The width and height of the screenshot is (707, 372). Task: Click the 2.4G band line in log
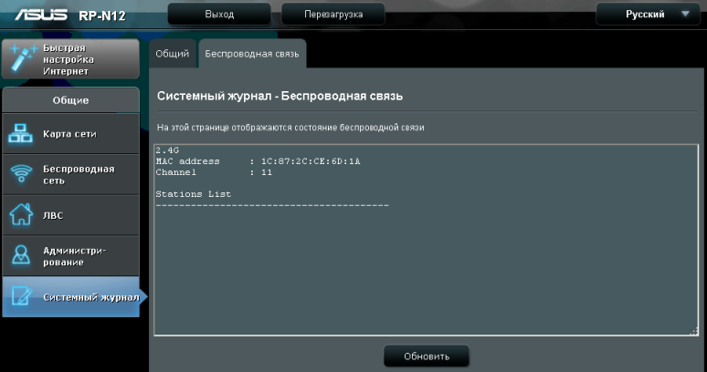coord(167,150)
